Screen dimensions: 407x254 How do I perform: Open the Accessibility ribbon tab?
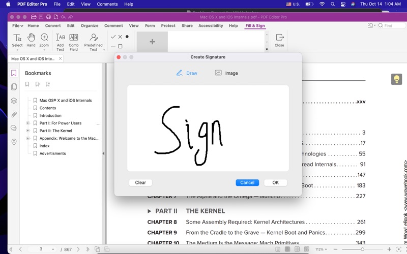[211, 26]
